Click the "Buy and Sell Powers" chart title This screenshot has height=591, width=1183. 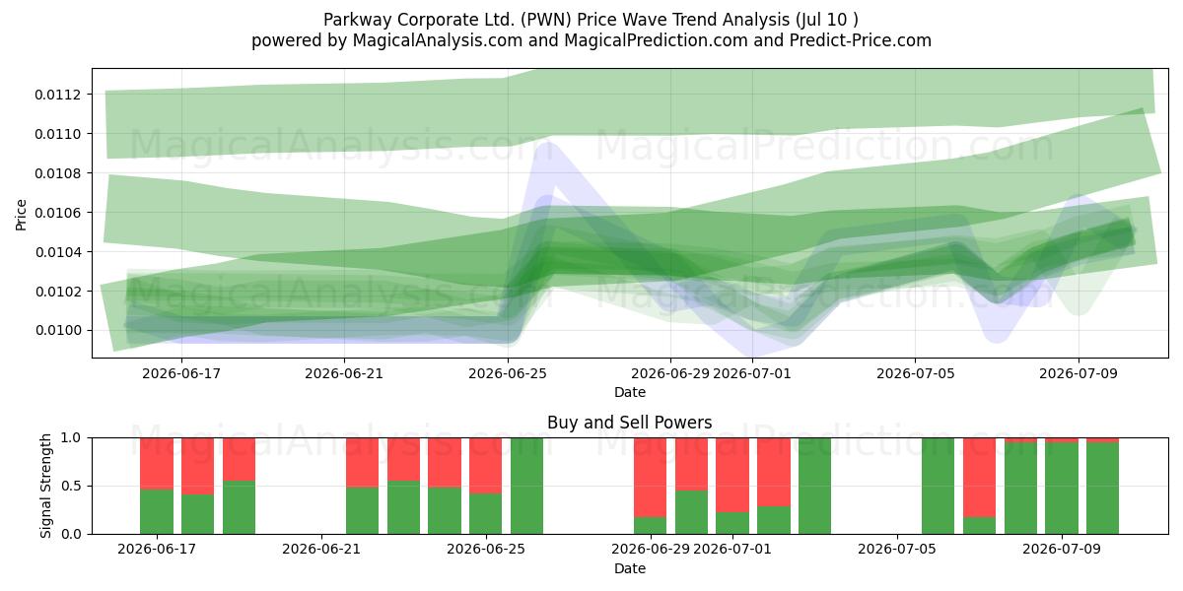click(630, 424)
